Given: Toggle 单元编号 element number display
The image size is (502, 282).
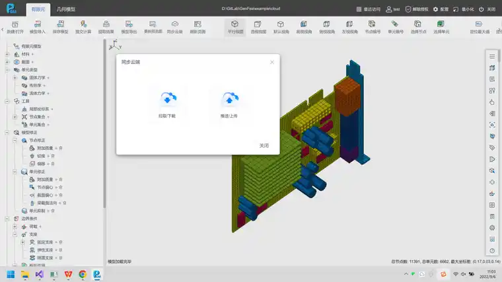Looking at the screenshot, I should tap(395, 26).
